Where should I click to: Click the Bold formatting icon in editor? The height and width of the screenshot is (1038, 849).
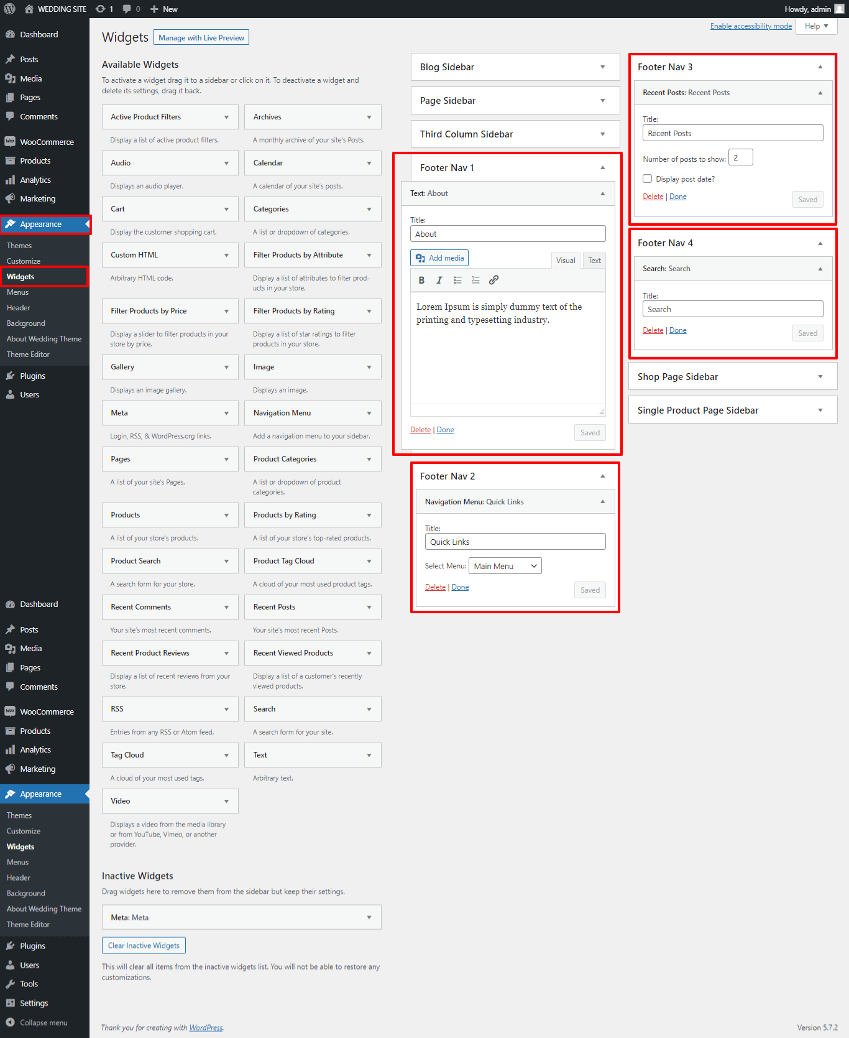(x=421, y=280)
